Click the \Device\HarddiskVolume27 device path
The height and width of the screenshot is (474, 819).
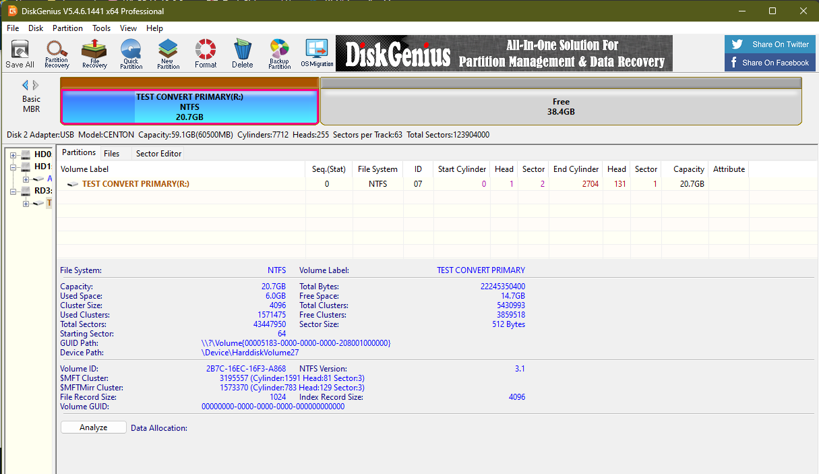pos(251,353)
